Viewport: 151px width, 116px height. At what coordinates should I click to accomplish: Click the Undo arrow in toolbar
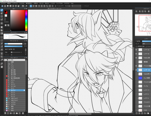click(23, 6)
